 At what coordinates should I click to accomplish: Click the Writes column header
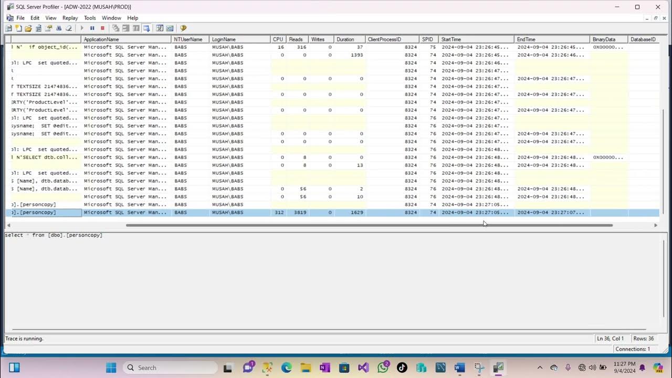pyautogui.click(x=321, y=39)
